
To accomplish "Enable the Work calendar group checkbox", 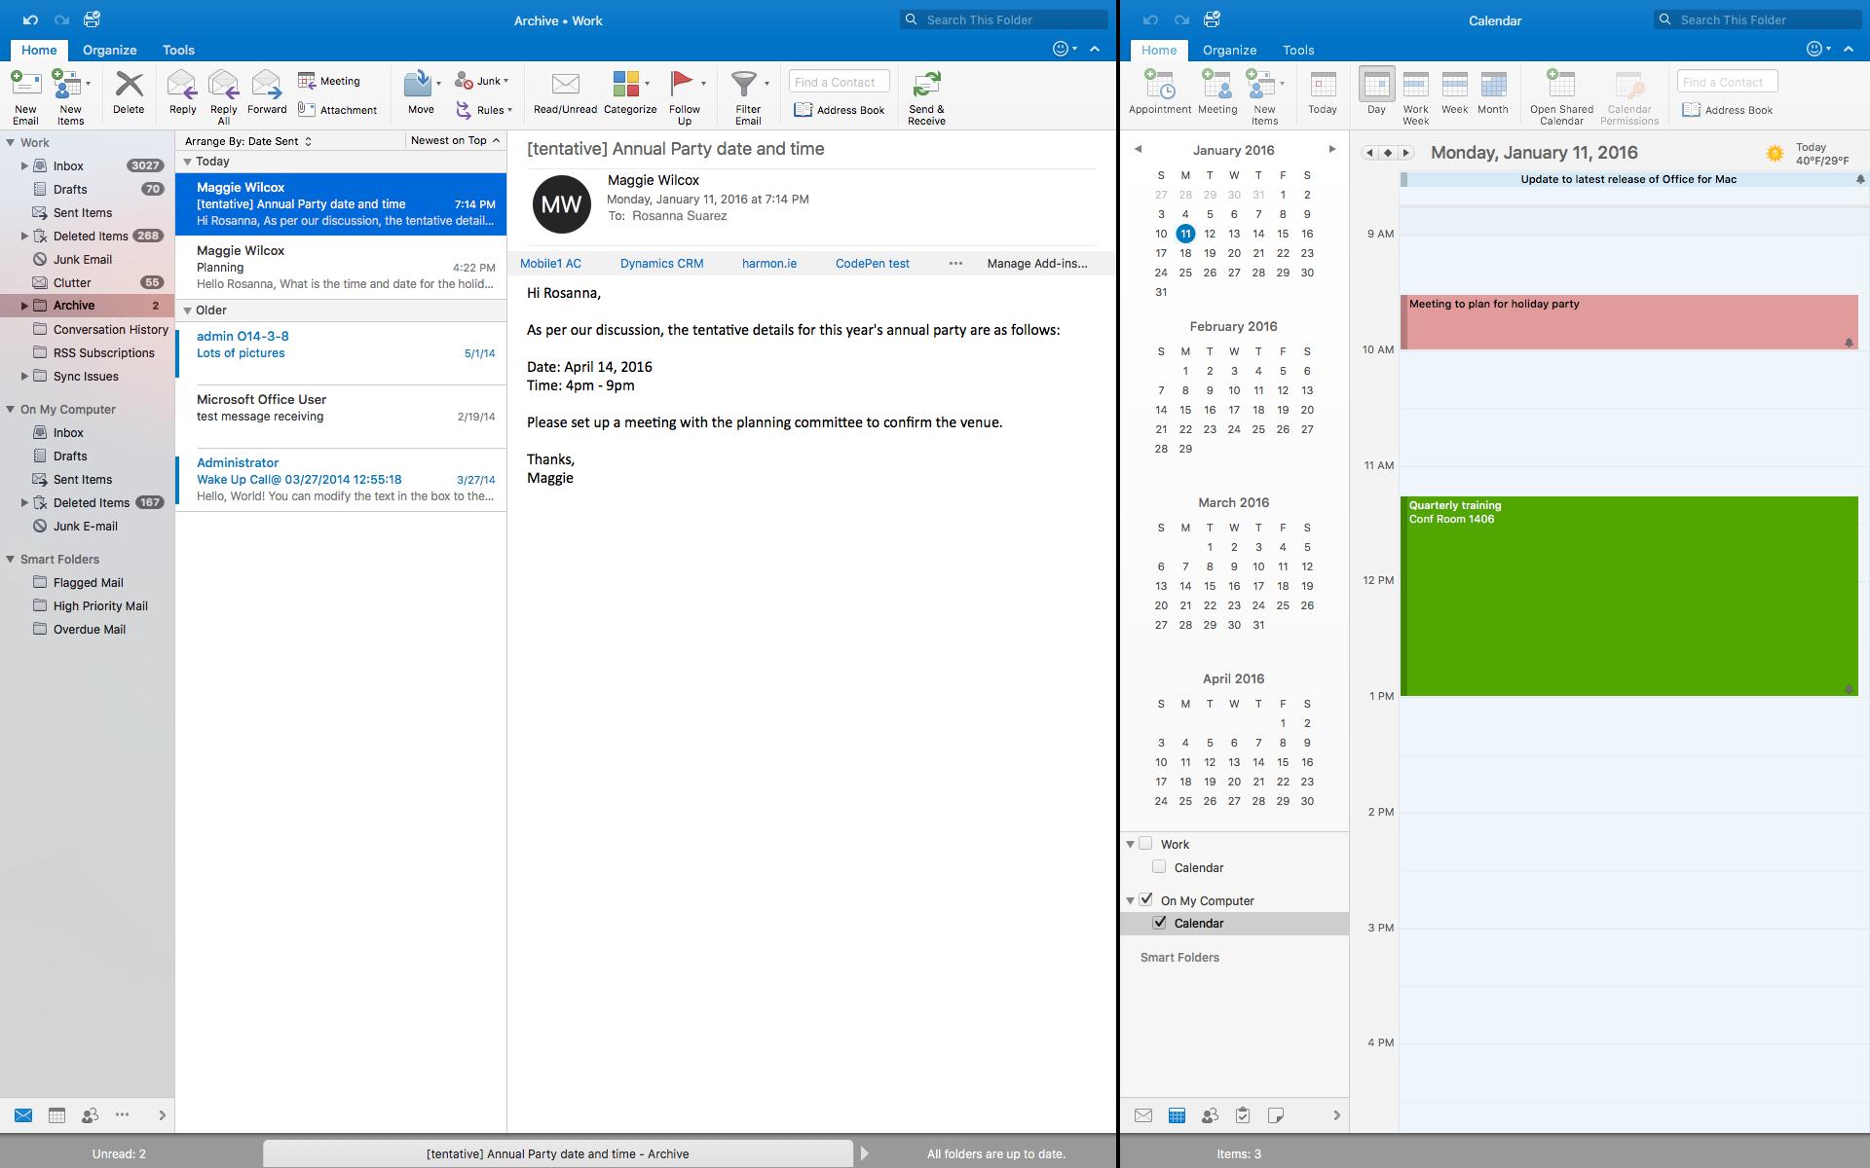I will pyautogui.click(x=1145, y=844).
